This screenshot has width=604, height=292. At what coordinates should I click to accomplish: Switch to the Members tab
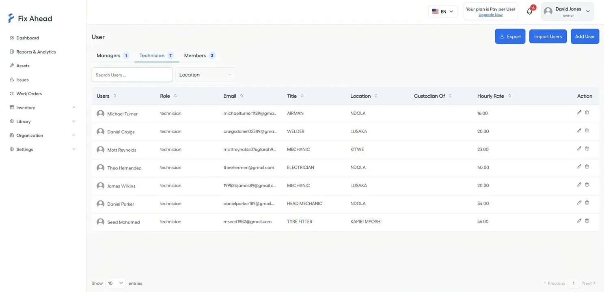[x=199, y=56]
